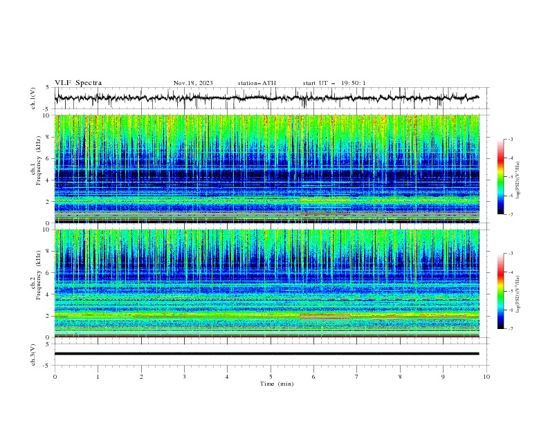Click the lower PSD color bar
The width and height of the screenshot is (548, 423).
tap(500, 291)
